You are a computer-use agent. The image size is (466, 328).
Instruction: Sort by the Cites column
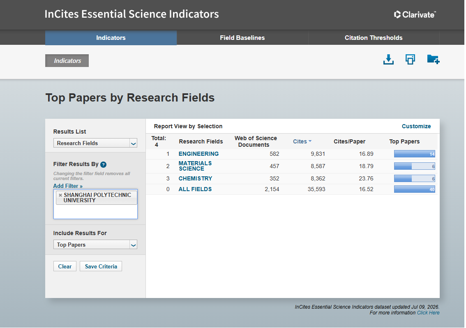(x=302, y=141)
